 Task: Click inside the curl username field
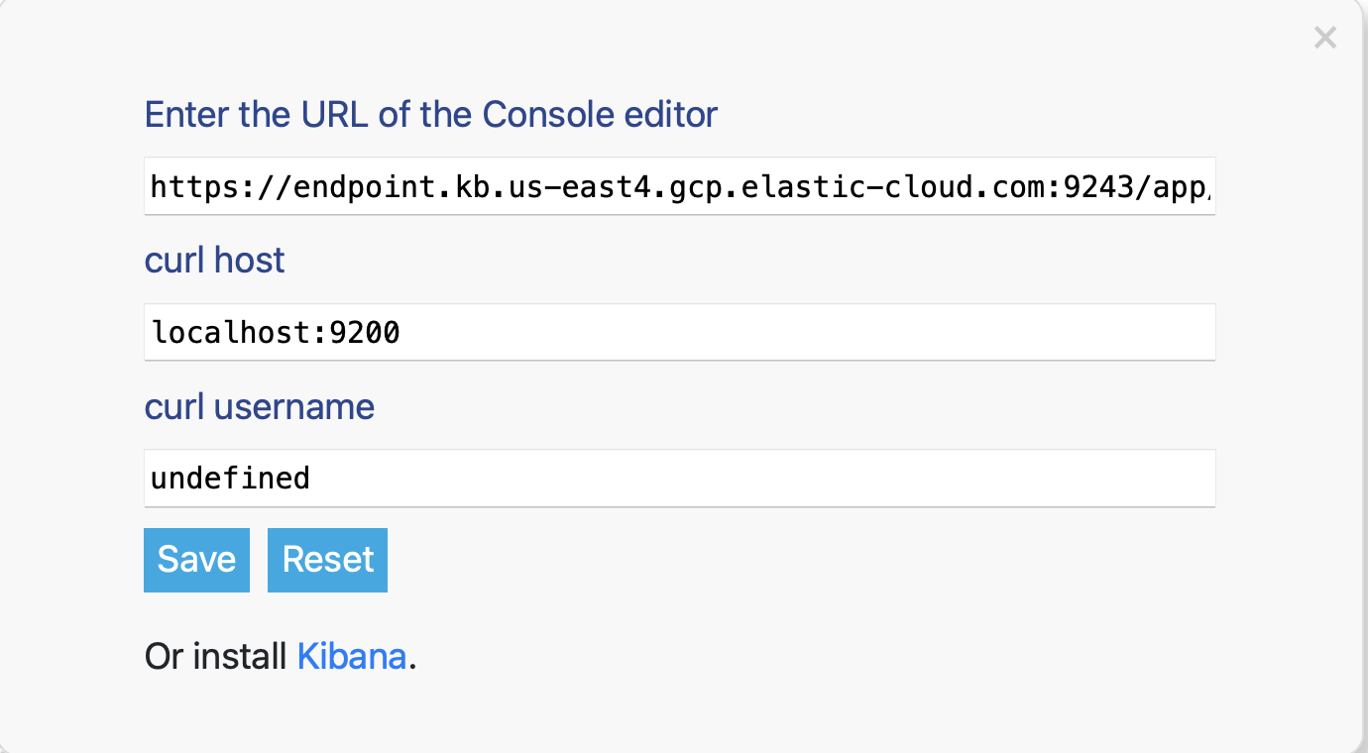(x=680, y=478)
